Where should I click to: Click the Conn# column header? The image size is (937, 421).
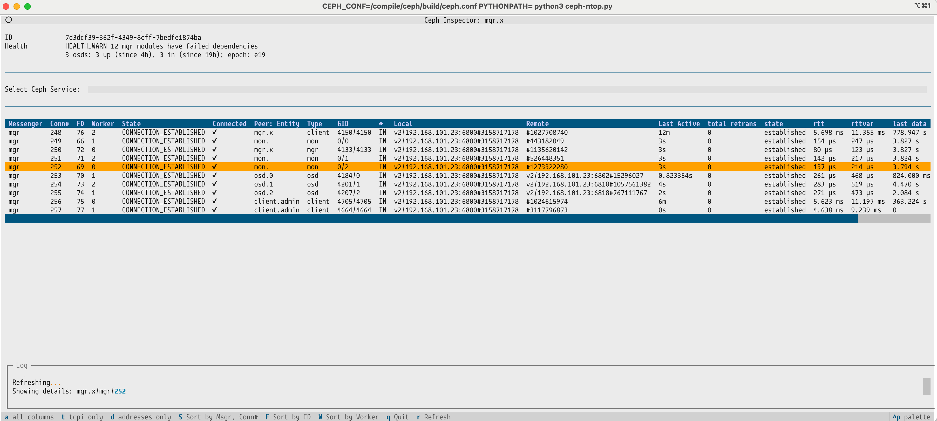tap(60, 124)
